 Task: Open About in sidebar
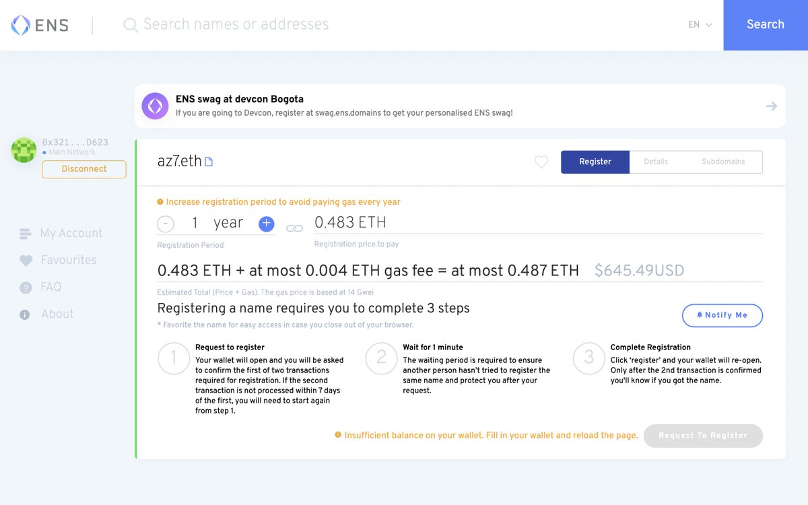tap(57, 314)
